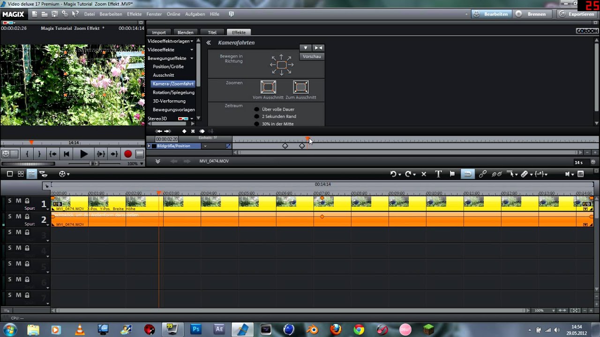600x337 pixels.
Task: Jump to beginning of project
Action: 67,154
